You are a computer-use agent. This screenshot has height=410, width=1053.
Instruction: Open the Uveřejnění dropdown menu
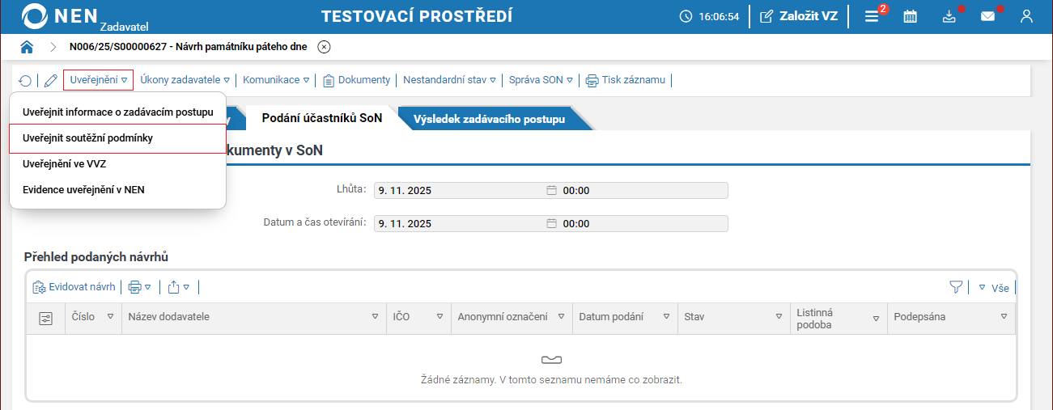click(x=99, y=80)
